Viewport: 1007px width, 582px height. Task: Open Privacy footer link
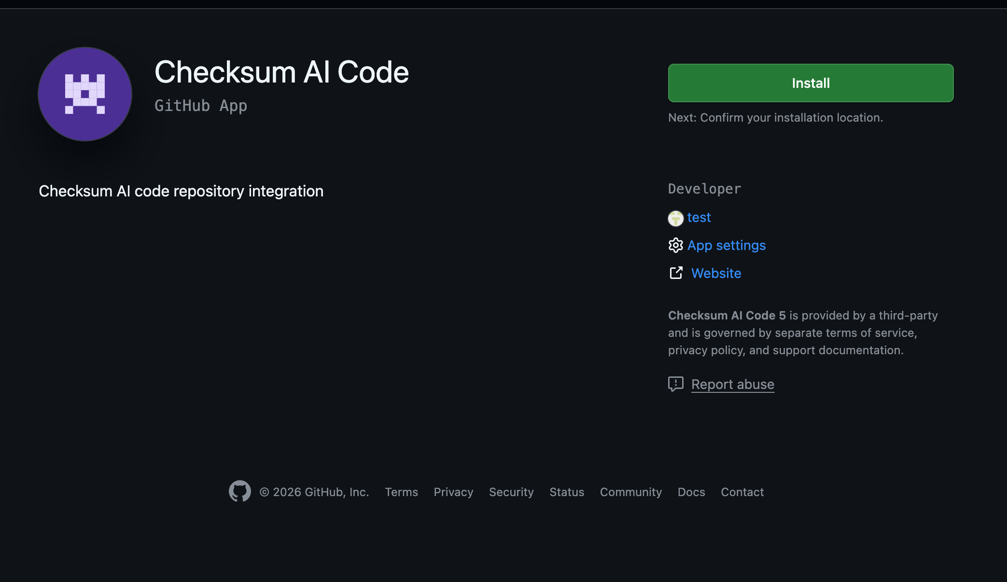453,492
